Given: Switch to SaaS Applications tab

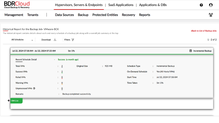Looking at the screenshot, I should pos(121,5).
